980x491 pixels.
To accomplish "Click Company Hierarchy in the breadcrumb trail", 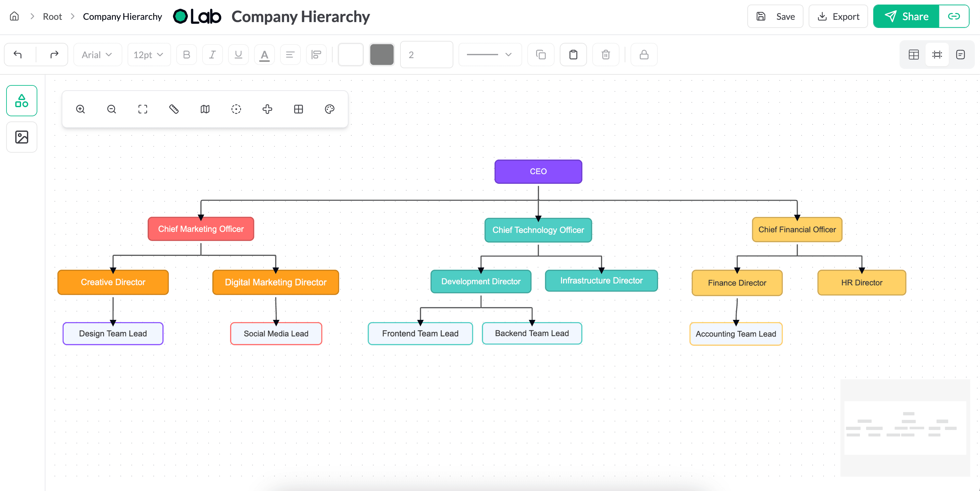I will coord(122,16).
